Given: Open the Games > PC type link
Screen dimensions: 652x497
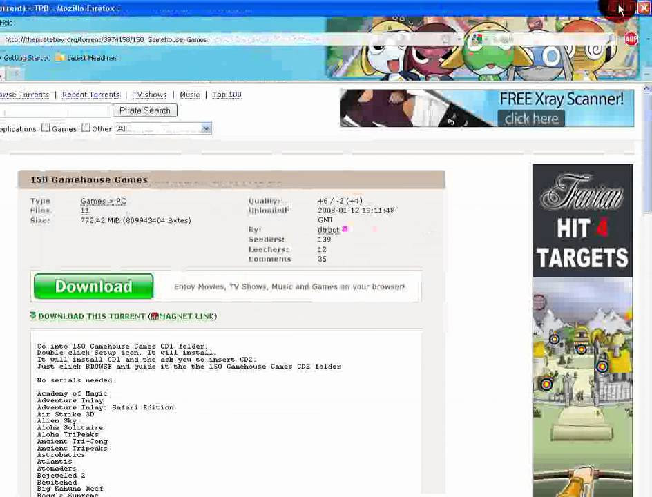Looking at the screenshot, I should 103,201.
